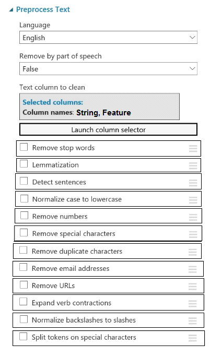Click the grip handle beside Remove email addresses
This screenshot has height=357, width=210.
tap(192, 269)
